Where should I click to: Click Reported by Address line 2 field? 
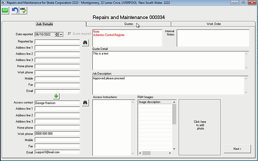tap(57, 54)
